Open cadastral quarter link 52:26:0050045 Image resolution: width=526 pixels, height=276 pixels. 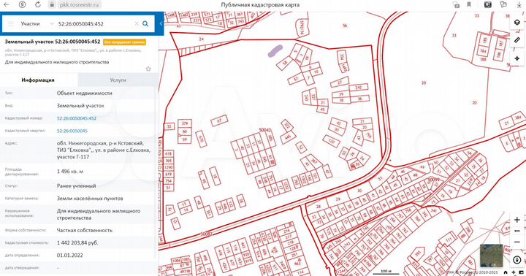pos(72,131)
